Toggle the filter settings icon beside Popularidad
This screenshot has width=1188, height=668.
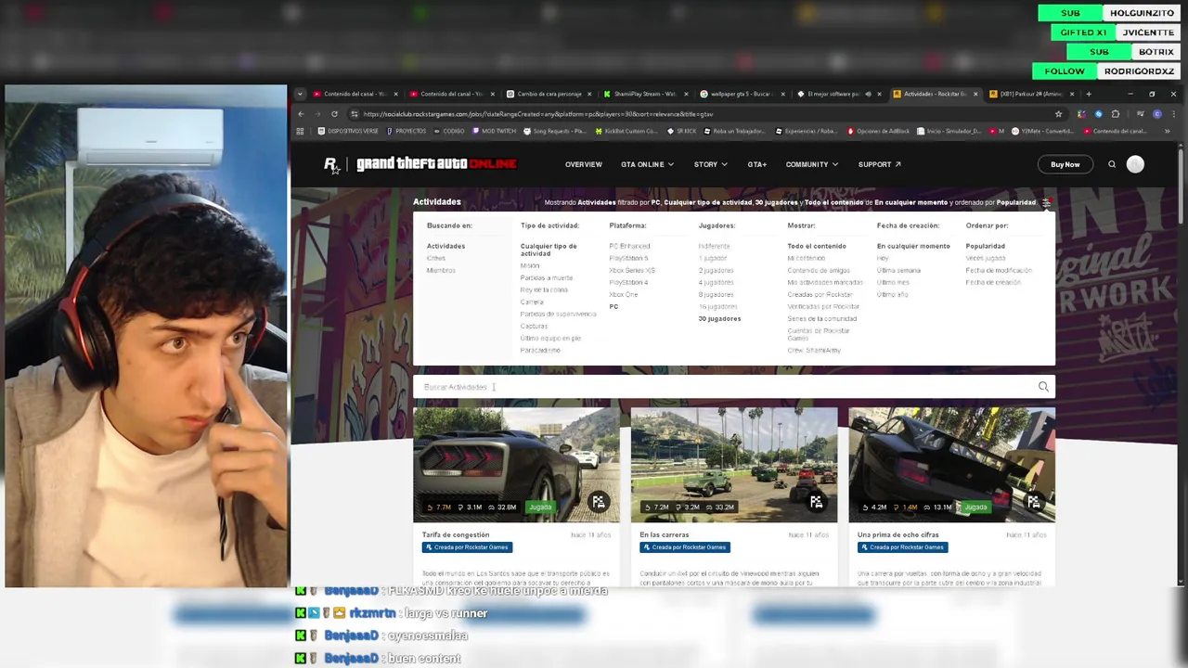[x=1047, y=202]
